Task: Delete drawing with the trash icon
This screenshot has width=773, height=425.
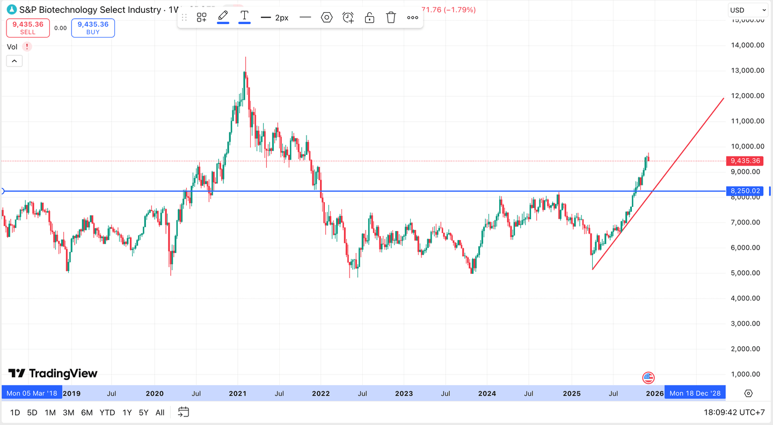Action: coord(391,18)
